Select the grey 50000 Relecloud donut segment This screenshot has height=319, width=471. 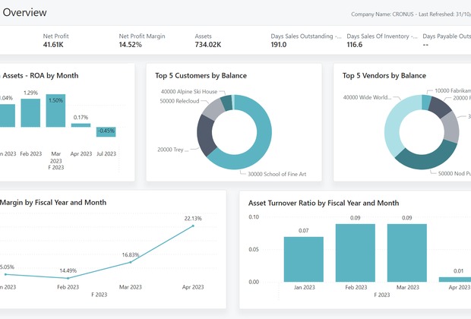213,109
